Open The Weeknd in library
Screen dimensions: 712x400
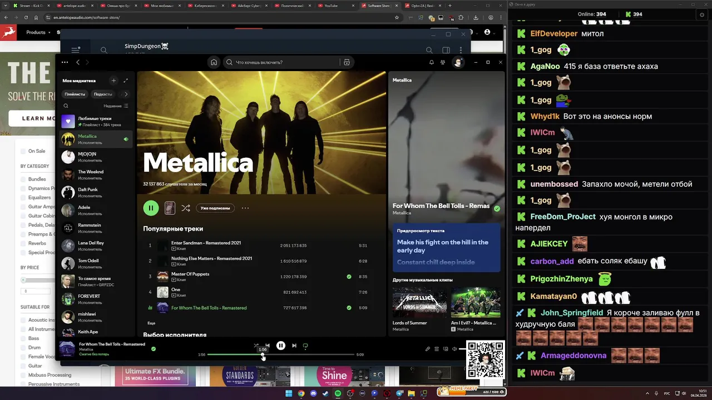click(x=96, y=174)
